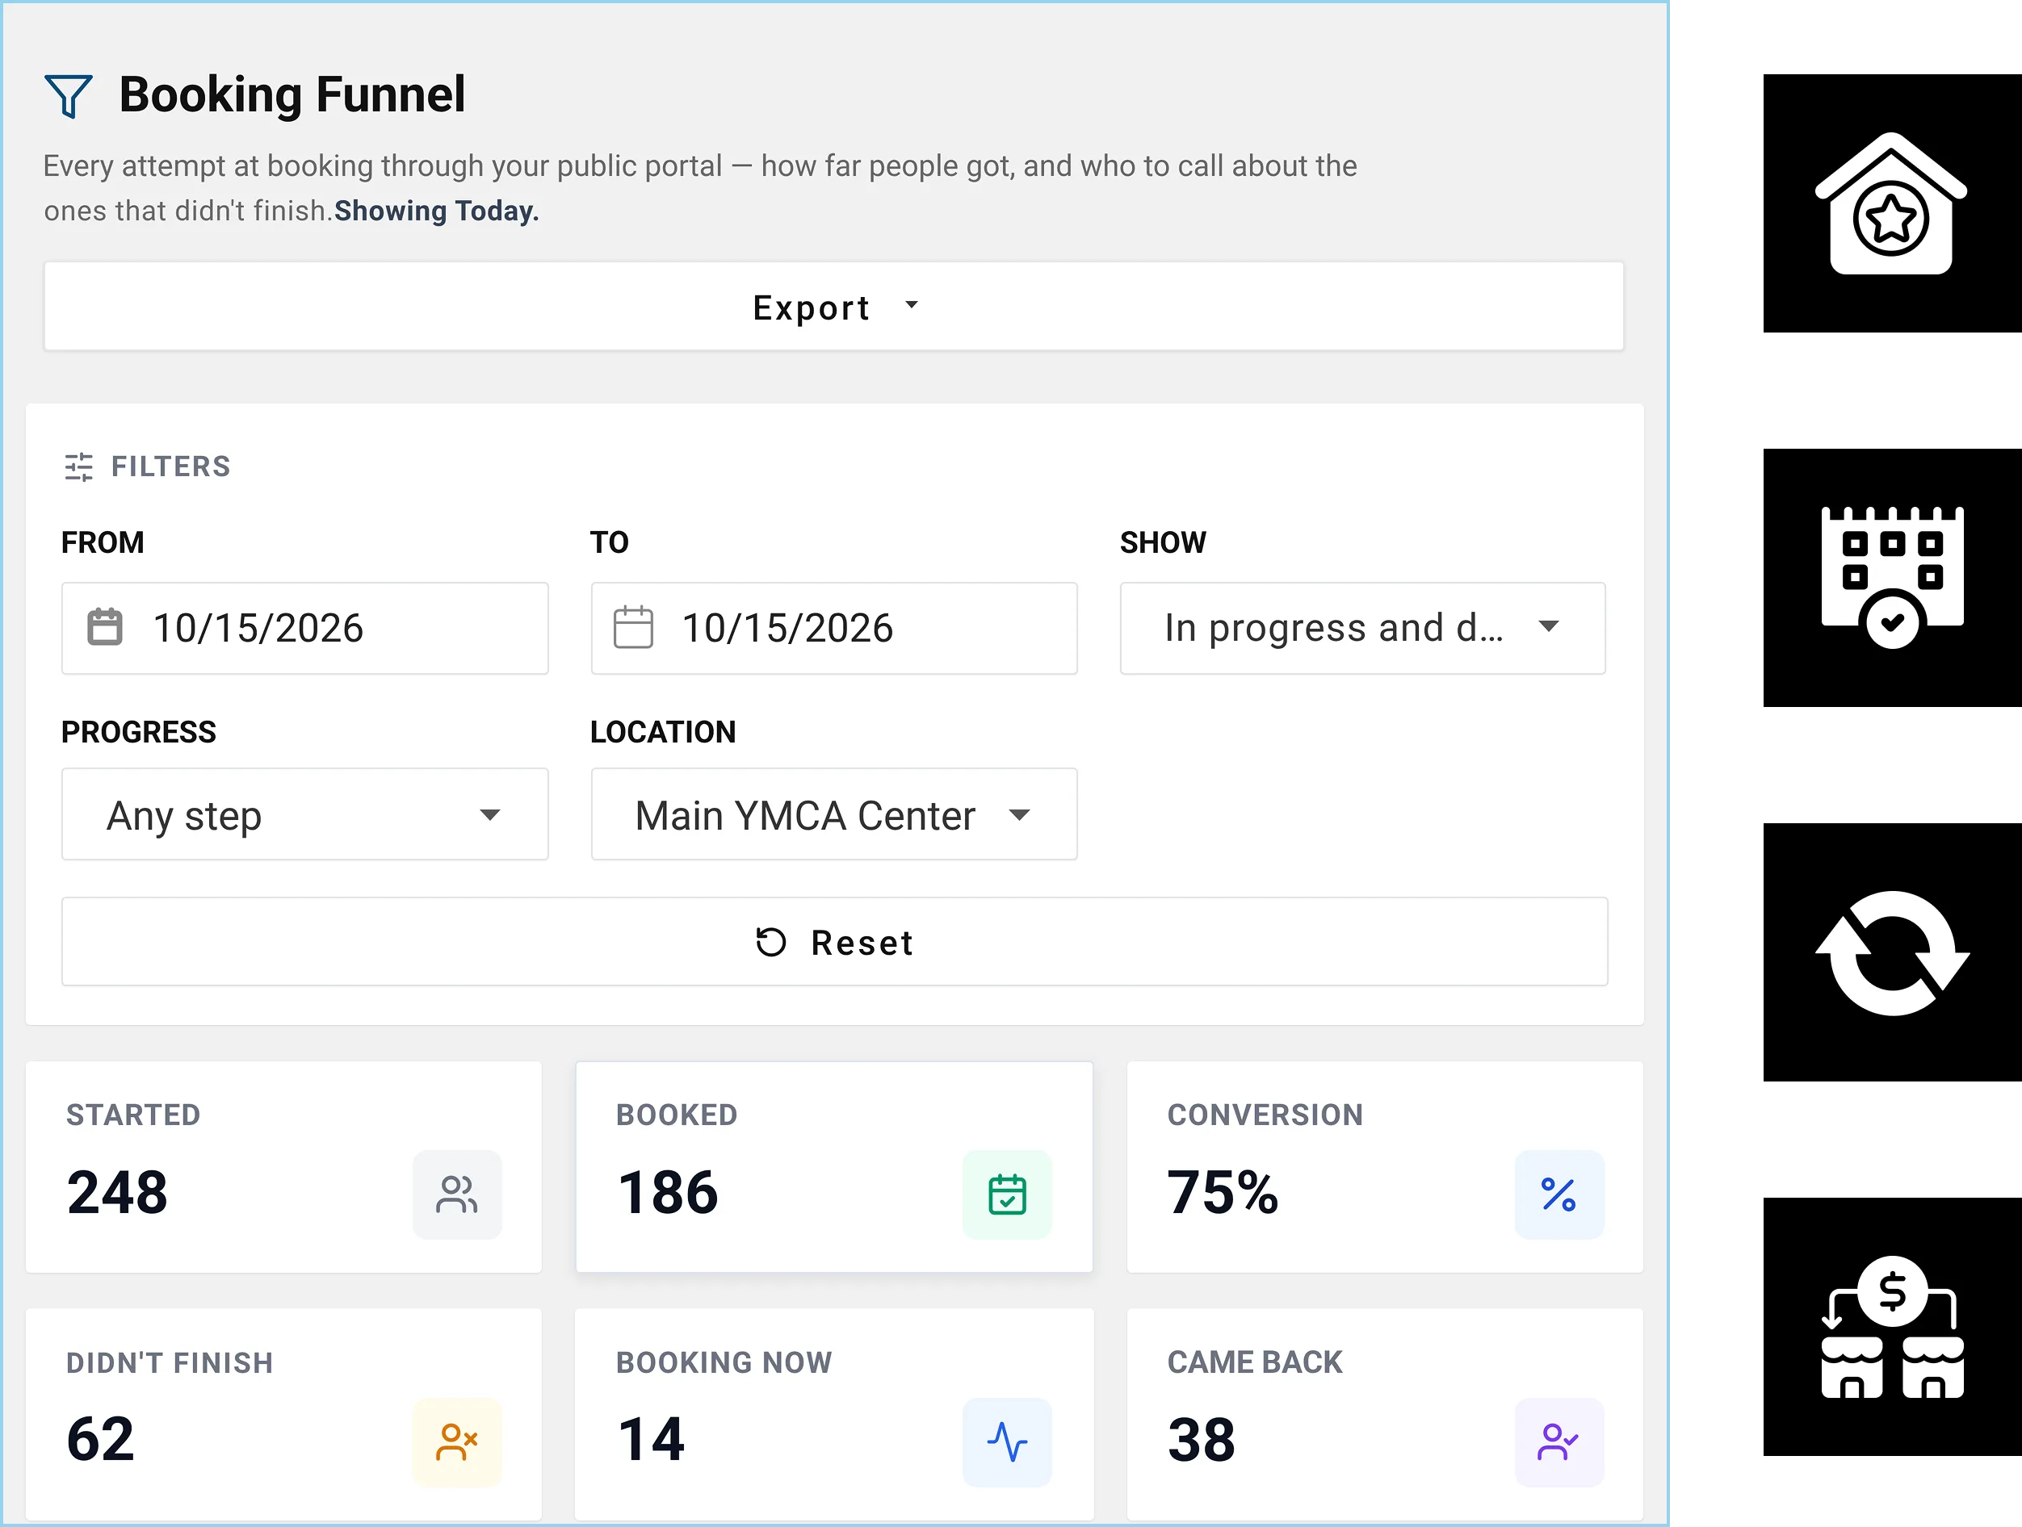
Task: Click the calendar icon in TO field
Action: [632, 628]
